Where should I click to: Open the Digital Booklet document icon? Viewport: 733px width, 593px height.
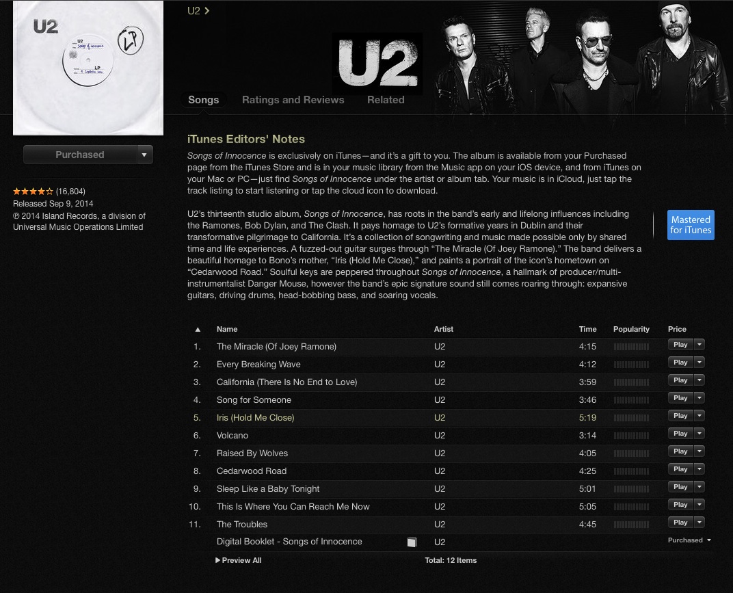point(412,542)
